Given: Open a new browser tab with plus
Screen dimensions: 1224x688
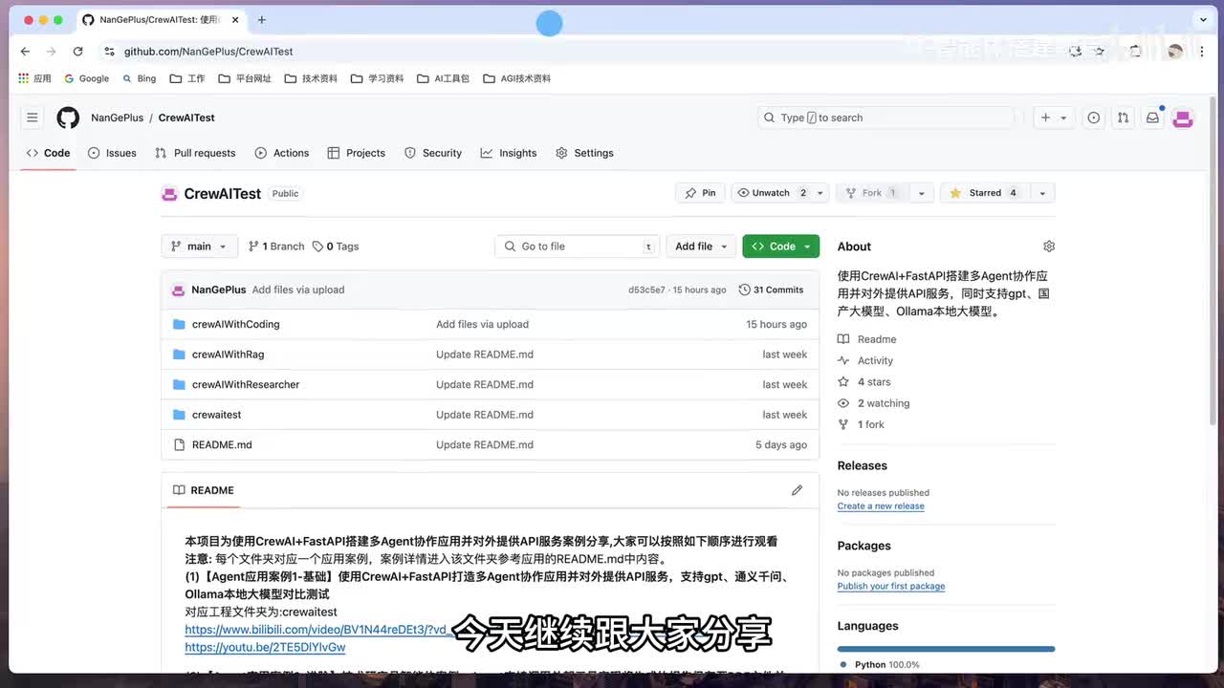Looking at the screenshot, I should click(x=261, y=19).
